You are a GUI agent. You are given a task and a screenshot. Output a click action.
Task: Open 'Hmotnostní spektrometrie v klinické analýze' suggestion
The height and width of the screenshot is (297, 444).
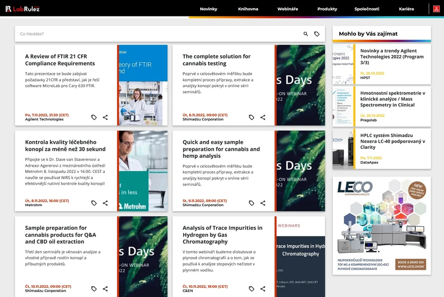tap(393, 99)
